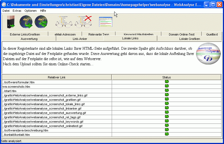The image size is (224, 144).
Task: Click the Status column header
Action: click(166, 77)
